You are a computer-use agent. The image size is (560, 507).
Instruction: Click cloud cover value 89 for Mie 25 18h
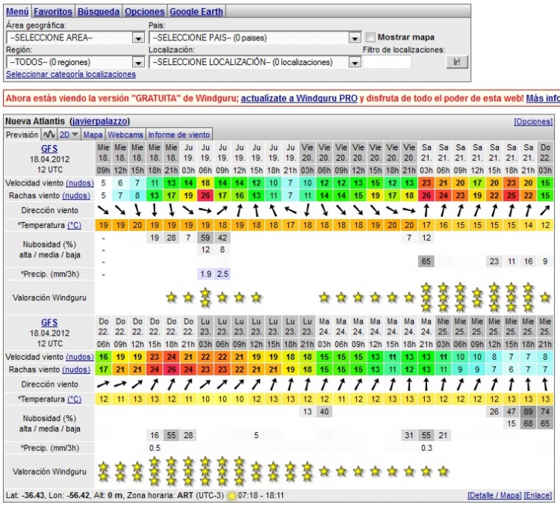click(x=528, y=412)
